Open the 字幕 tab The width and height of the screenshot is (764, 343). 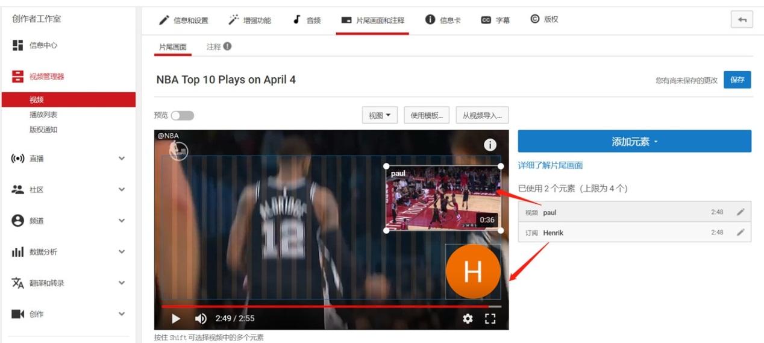pos(495,20)
